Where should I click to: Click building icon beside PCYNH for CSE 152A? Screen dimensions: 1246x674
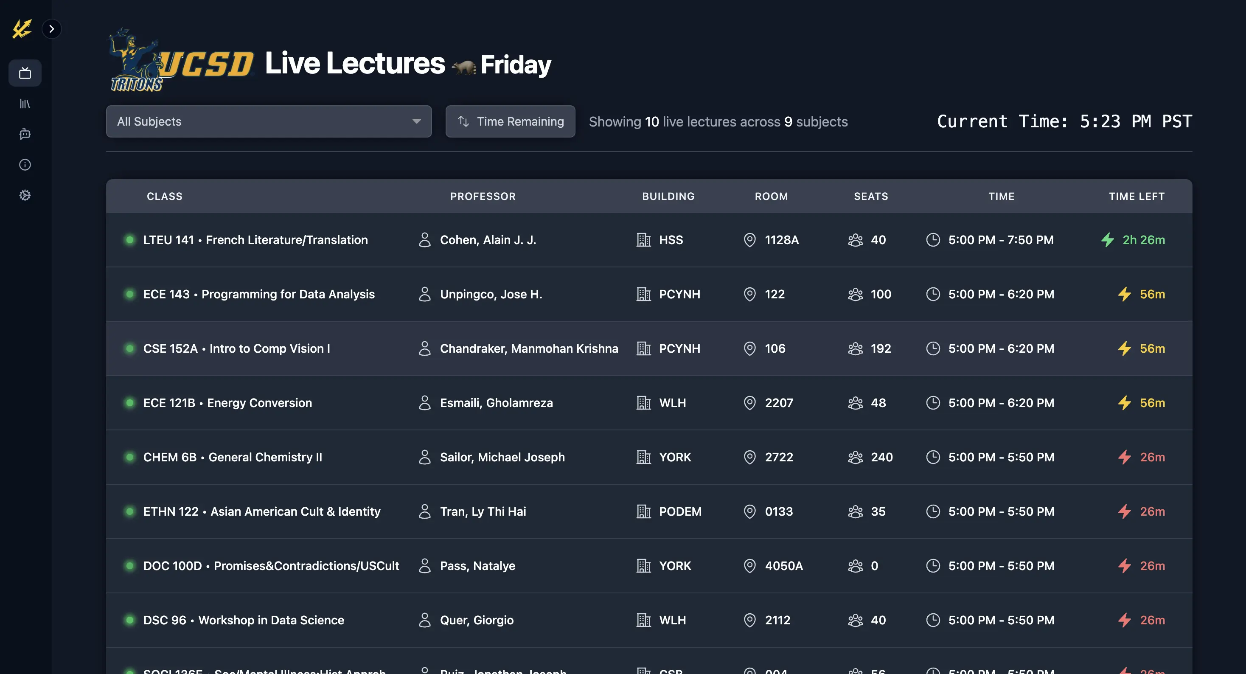click(x=643, y=348)
